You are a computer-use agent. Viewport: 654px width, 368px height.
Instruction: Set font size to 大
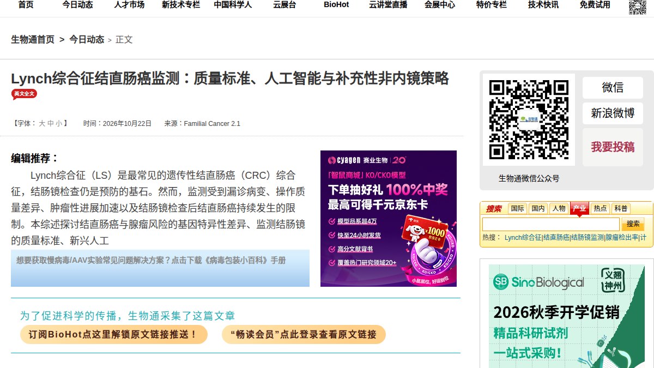[42, 124]
